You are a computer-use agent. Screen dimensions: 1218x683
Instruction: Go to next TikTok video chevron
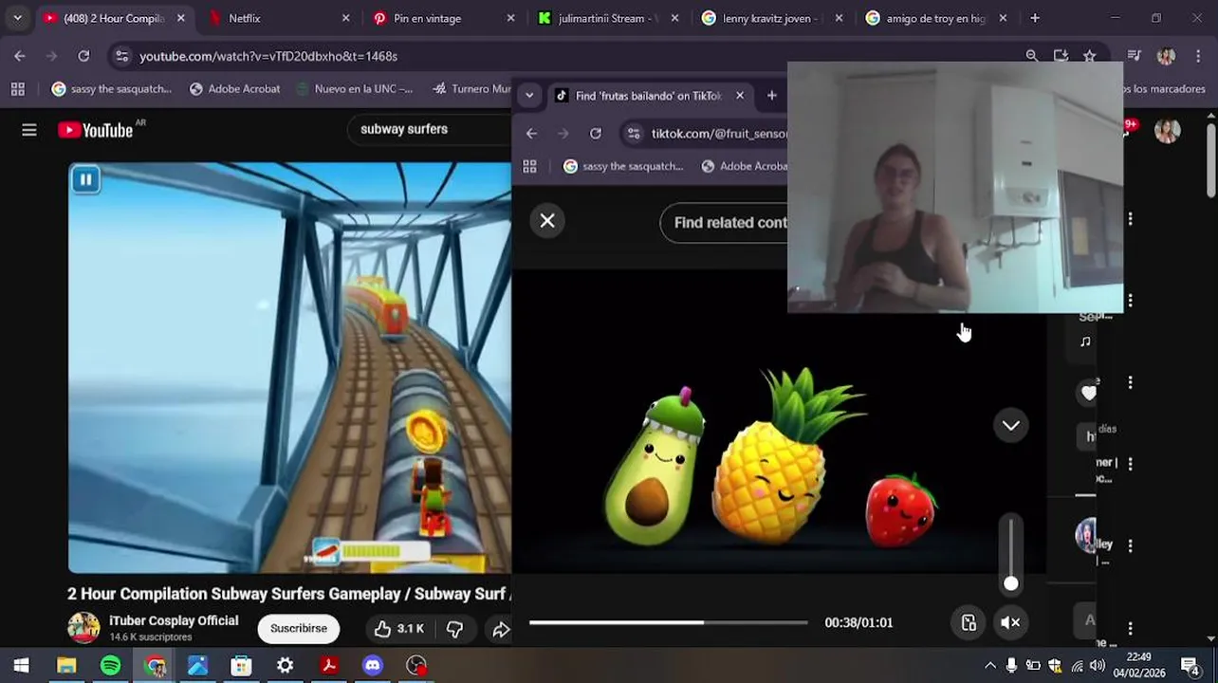[x=1011, y=426]
